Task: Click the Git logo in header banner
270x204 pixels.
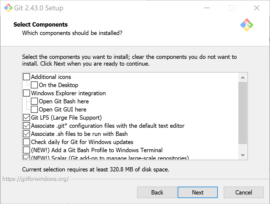Action: (x=246, y=25)
